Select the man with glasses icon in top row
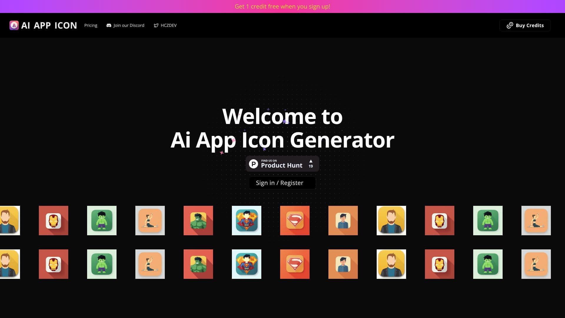The width and height of the screenshot is (565, 318). coord(343,221)
